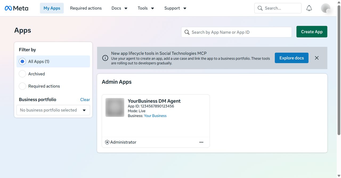
Task: Open the notifications bell
Action: pyautogui.click(x=309, y=8)
